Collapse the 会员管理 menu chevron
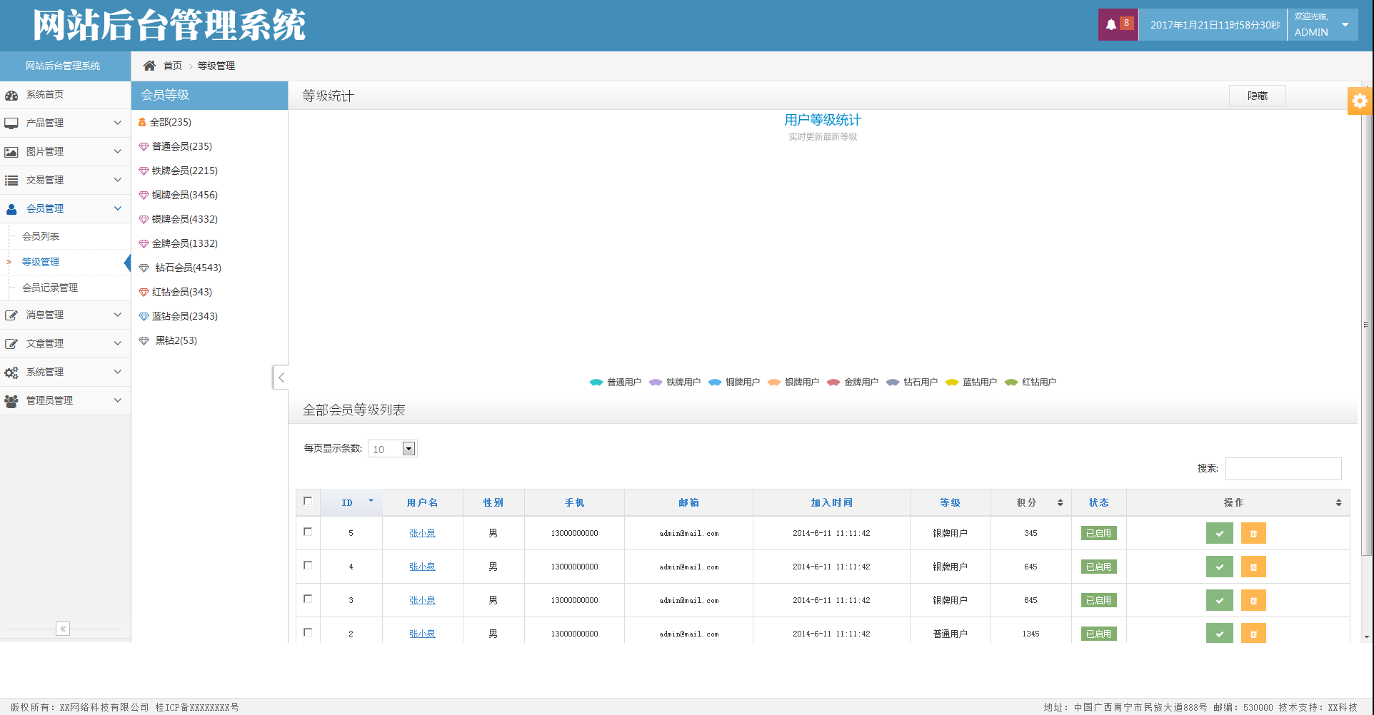The height and width of the screenshot is (715, 1374). tap(118, 208)
